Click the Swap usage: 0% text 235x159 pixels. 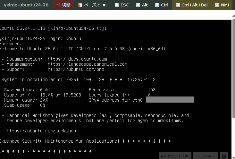[25, 105]
